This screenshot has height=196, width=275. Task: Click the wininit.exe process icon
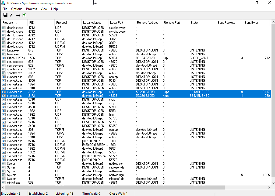[x=4, y=183]
